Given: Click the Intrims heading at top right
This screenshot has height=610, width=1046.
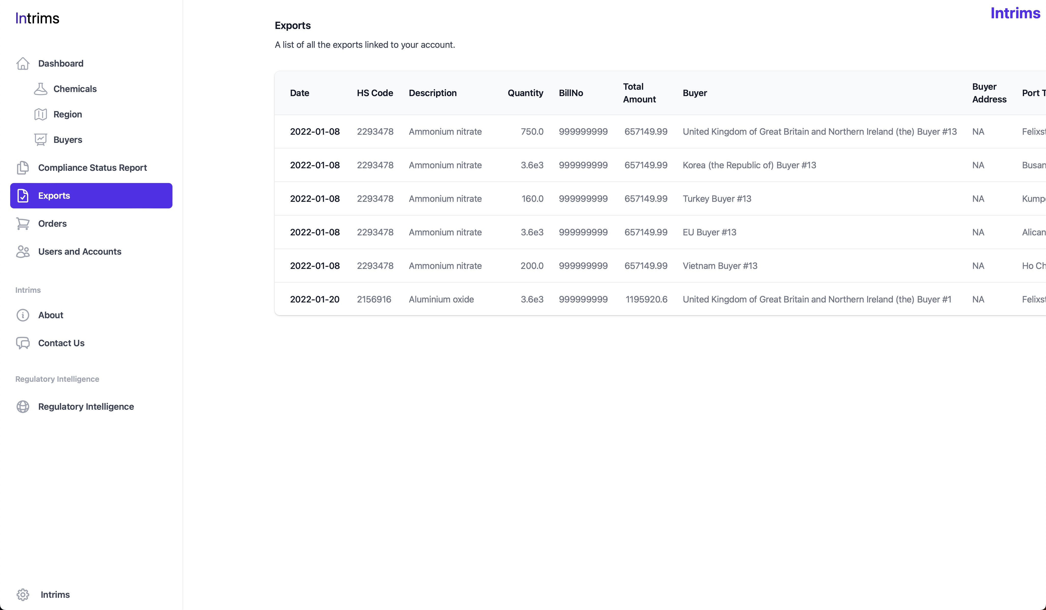Looking at the screenshot, I should pyautogui.click(x=1015, y=13).
